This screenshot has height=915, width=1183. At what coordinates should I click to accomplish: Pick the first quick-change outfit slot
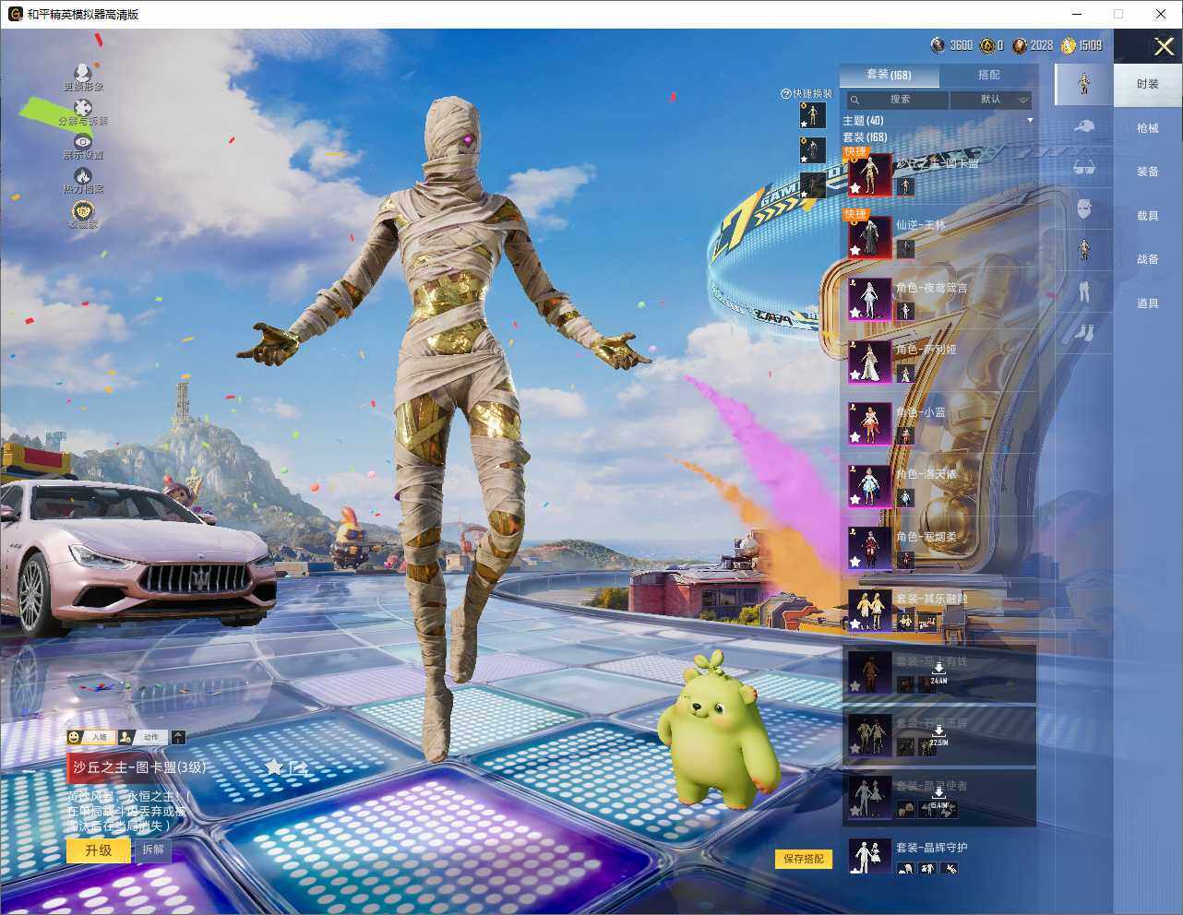point(812,115)
